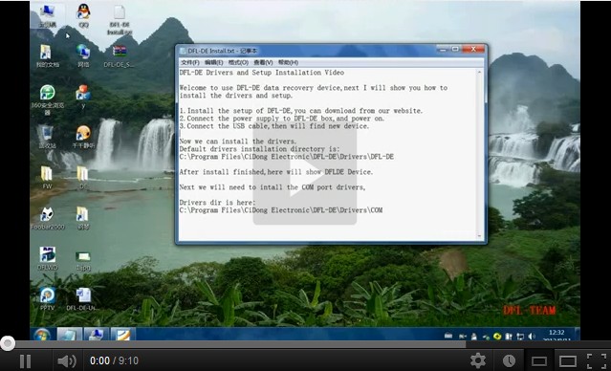
Task: Open Notepad's Format menu (格式)
Action: [x=238, y=62]
